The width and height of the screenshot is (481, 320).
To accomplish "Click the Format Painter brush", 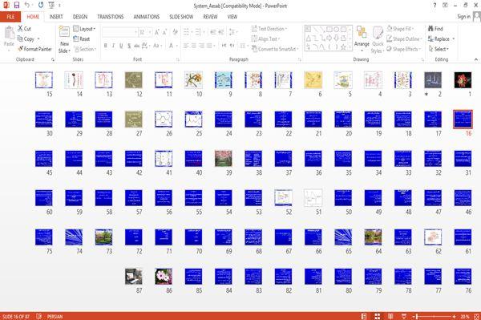I will [34, 49].
